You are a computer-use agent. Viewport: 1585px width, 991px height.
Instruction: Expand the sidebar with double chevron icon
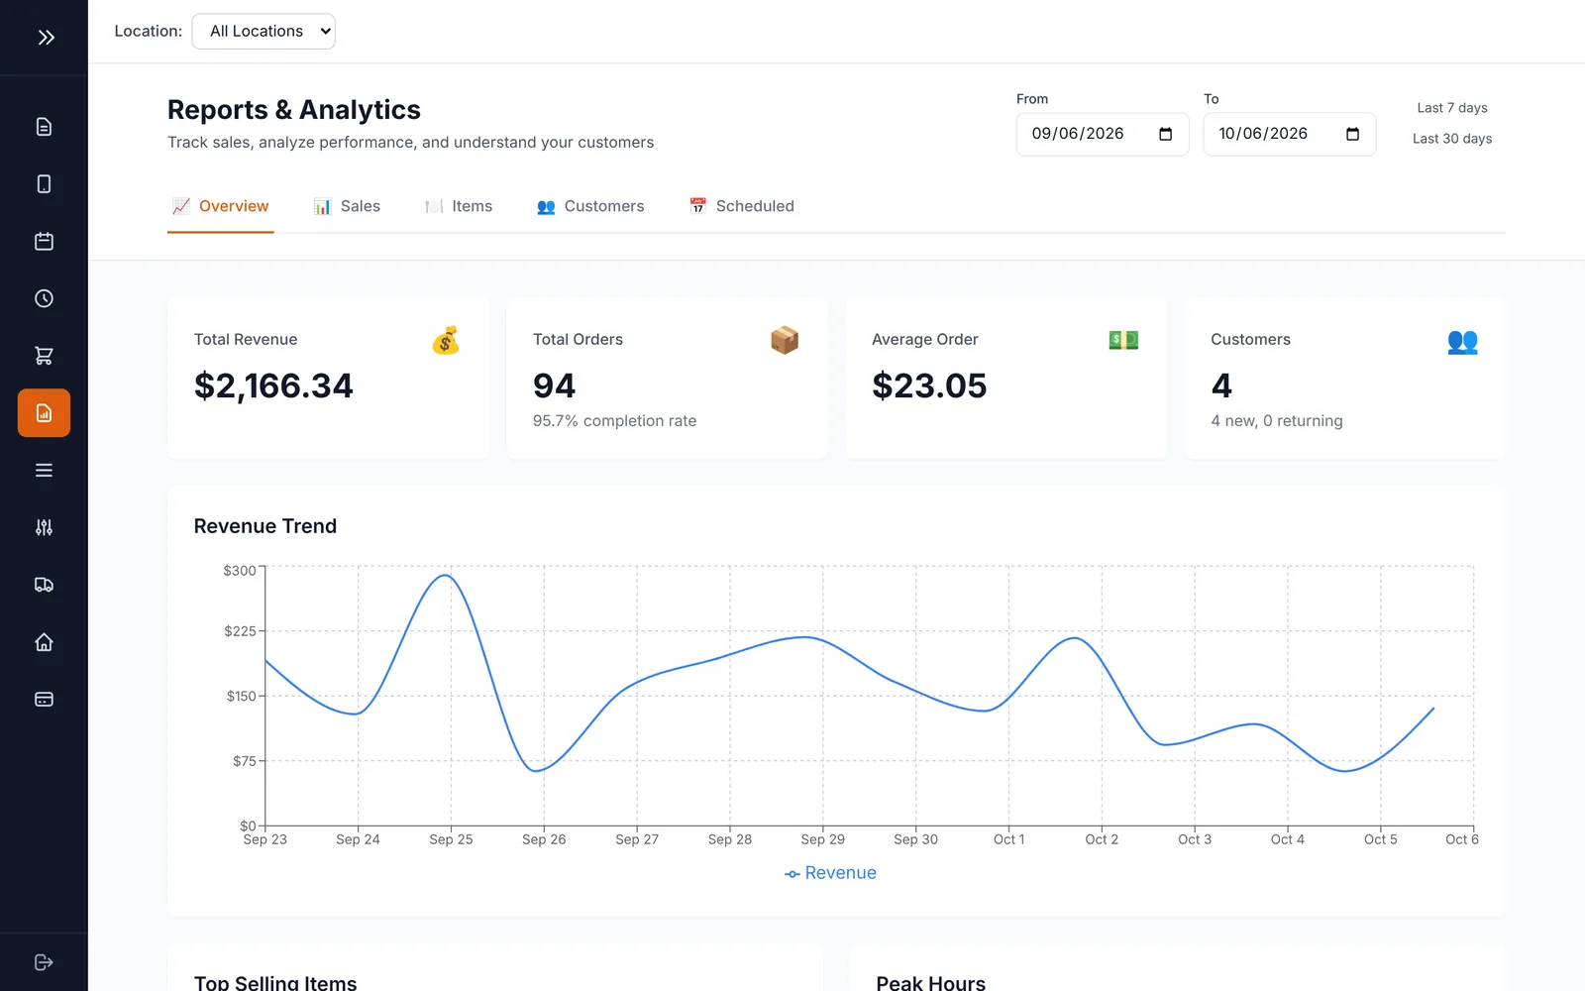click(x=46, y=38)
